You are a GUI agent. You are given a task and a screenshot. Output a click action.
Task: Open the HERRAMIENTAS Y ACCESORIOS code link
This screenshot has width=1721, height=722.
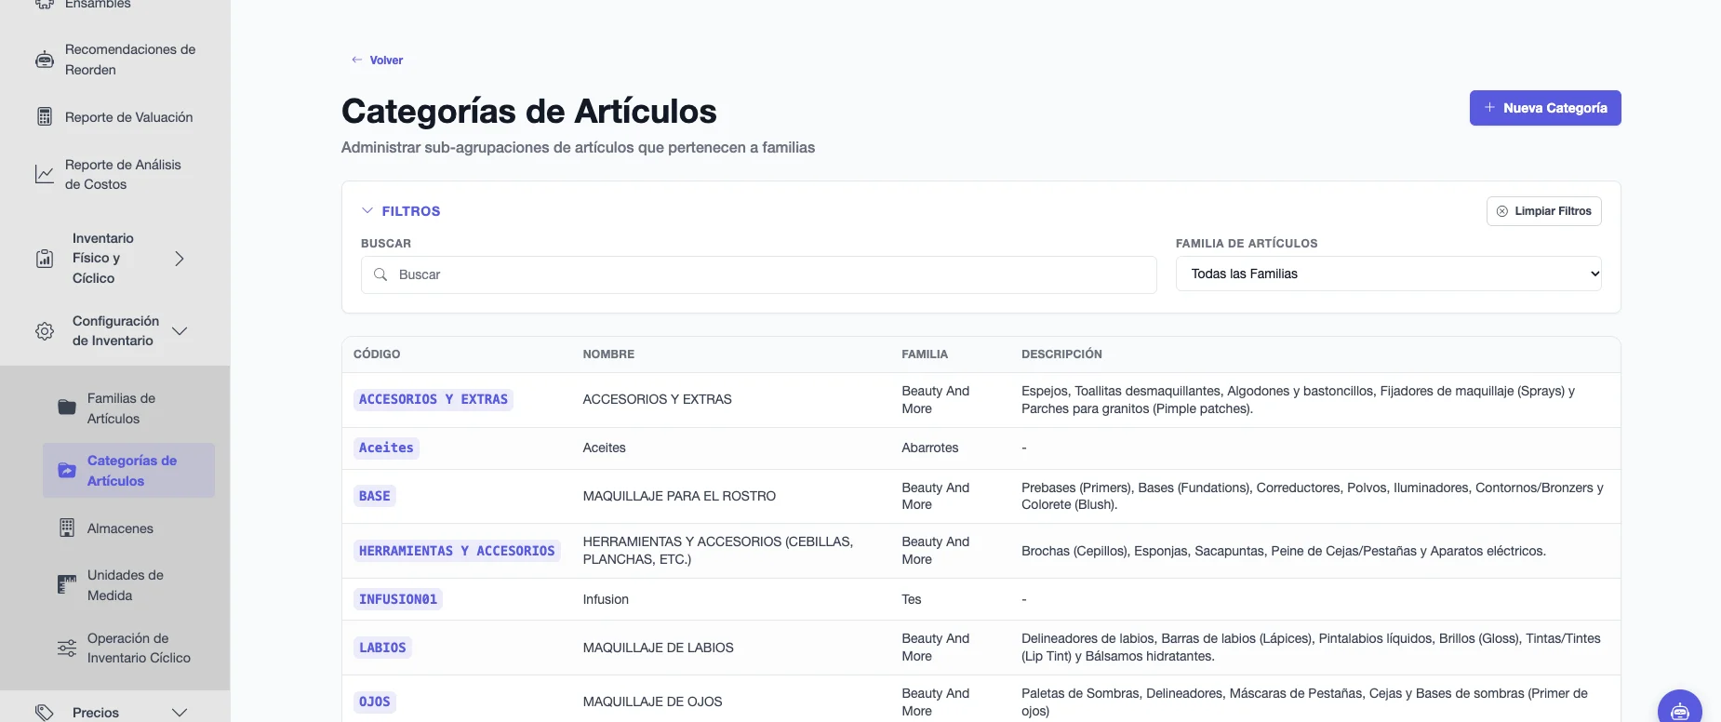(457, 551)
